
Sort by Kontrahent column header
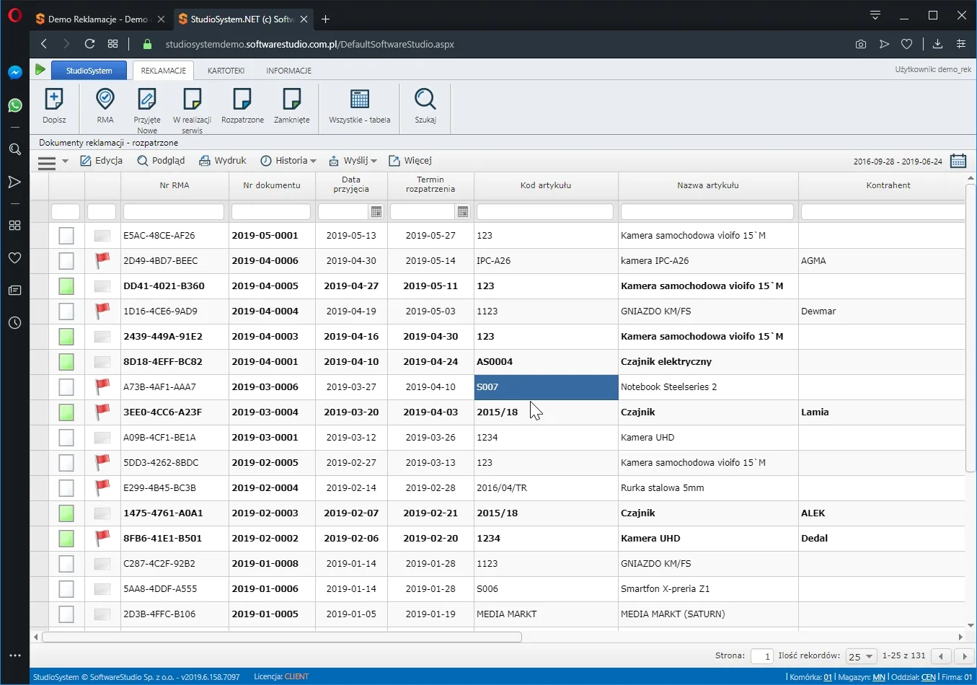888,185
